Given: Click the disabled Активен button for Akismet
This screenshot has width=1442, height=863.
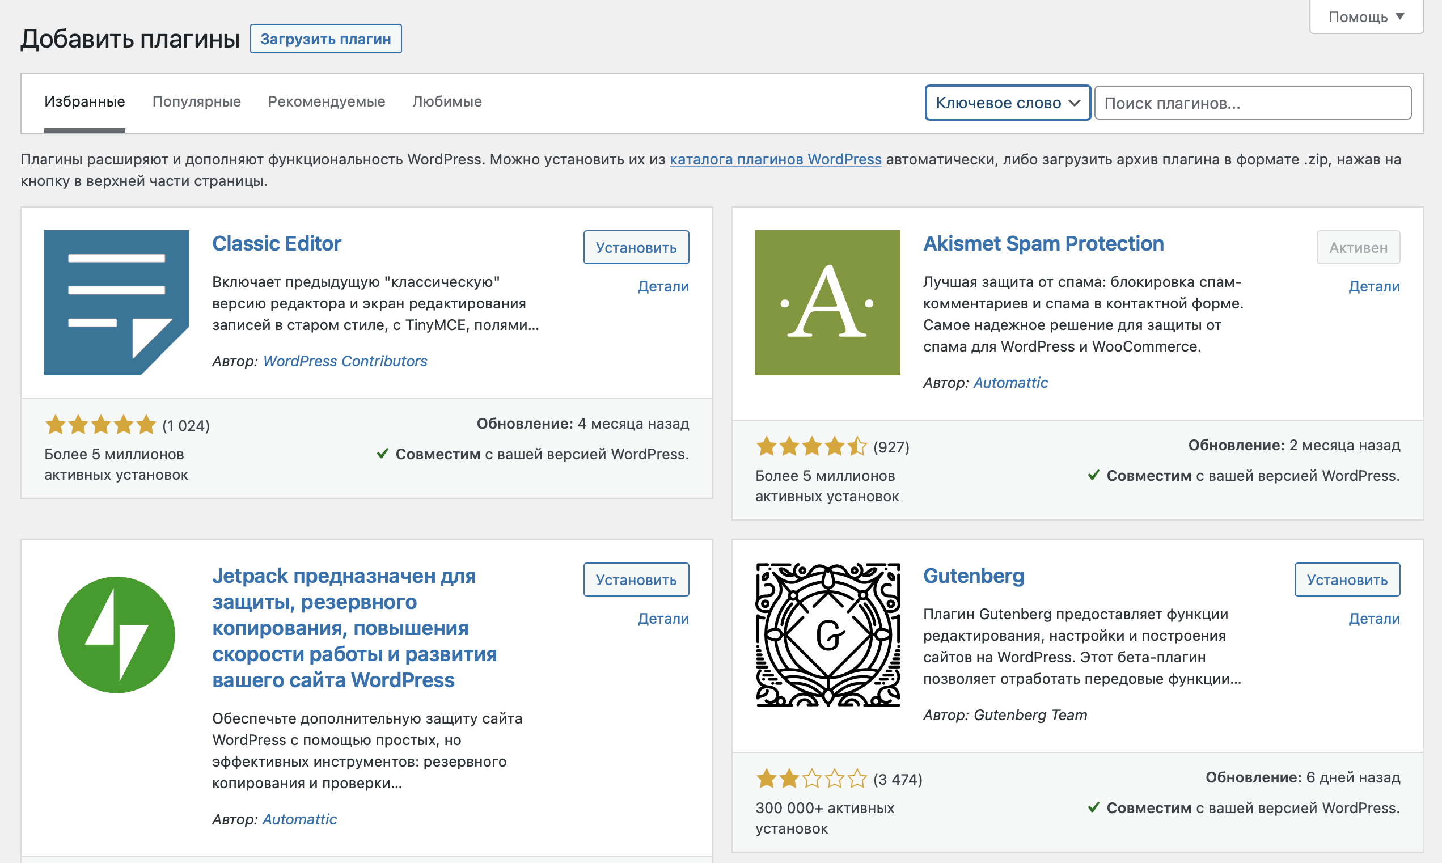Looking at the screenshot, I should pos(1358,247).
